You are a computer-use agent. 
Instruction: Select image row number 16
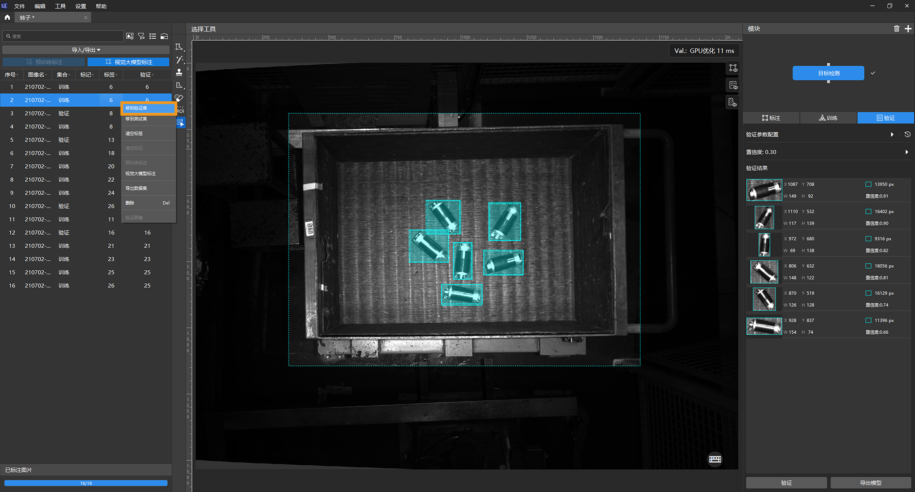point(86,286)
